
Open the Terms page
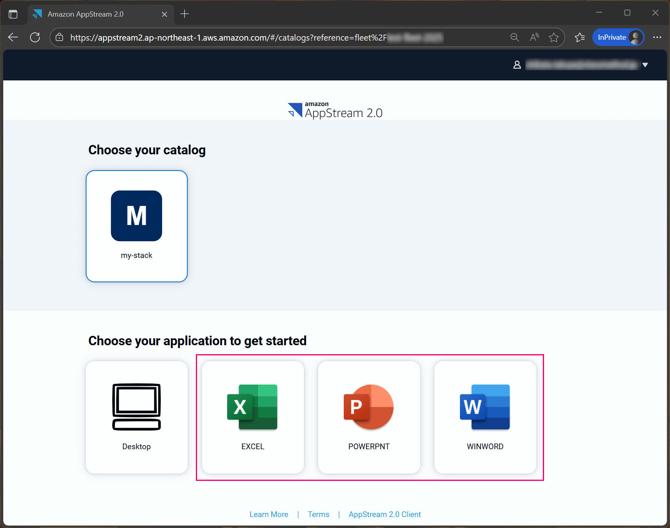[x=319, y=514]
